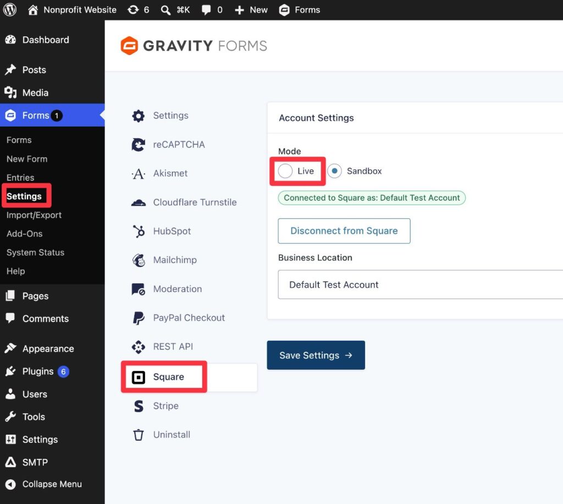Open Import/Export under Forms
This screenshot has width=563, height=504.
(34, 215)
